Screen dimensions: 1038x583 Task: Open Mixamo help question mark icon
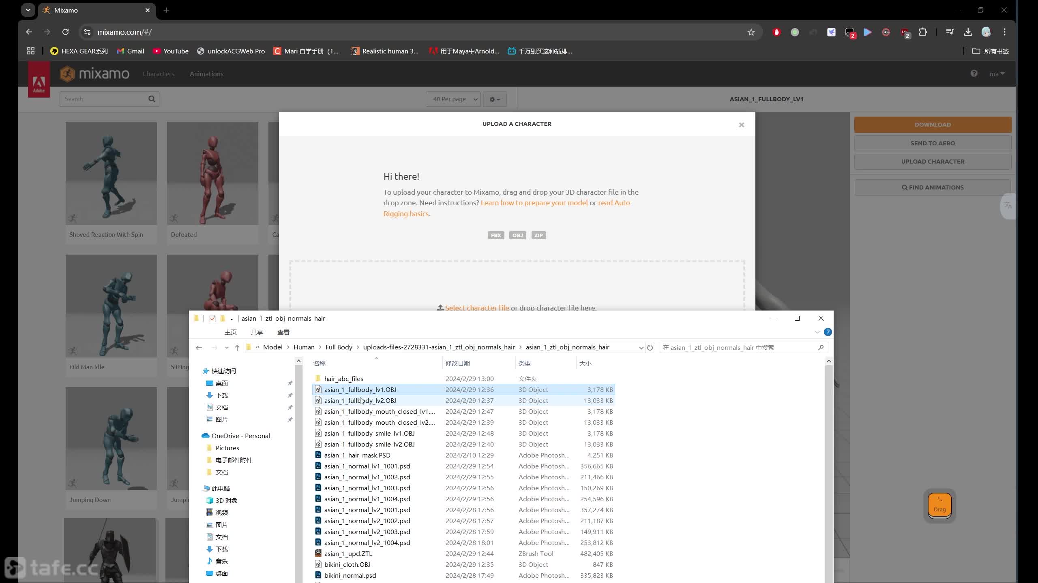click(x=974, y=73)
